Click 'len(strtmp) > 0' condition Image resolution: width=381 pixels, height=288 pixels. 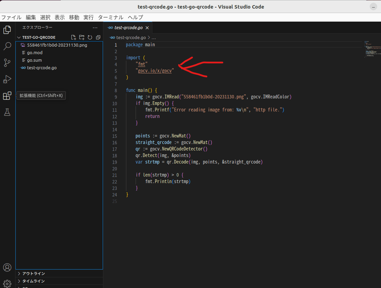point(161,175)
